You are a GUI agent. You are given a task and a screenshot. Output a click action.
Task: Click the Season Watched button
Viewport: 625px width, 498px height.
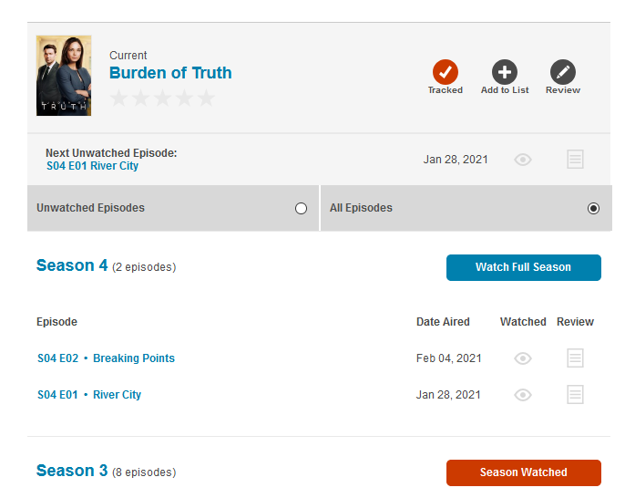(x=523, y=472)
